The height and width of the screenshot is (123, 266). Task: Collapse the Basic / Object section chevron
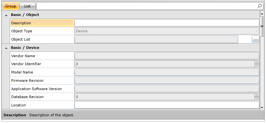(6, 15)
